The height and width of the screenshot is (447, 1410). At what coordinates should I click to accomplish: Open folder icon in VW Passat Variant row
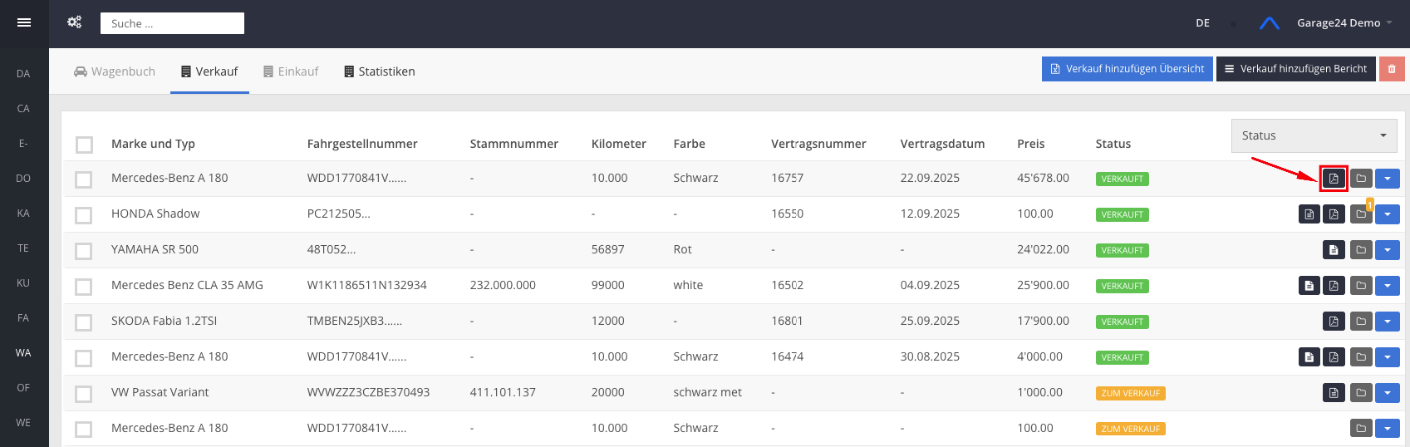[x=1361, y=393]
